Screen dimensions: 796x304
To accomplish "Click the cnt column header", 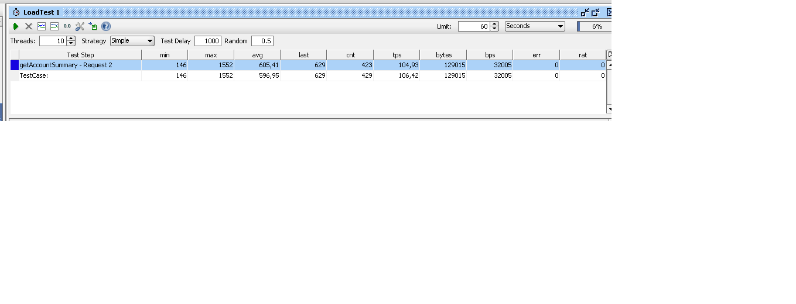I will coord(350,55).
